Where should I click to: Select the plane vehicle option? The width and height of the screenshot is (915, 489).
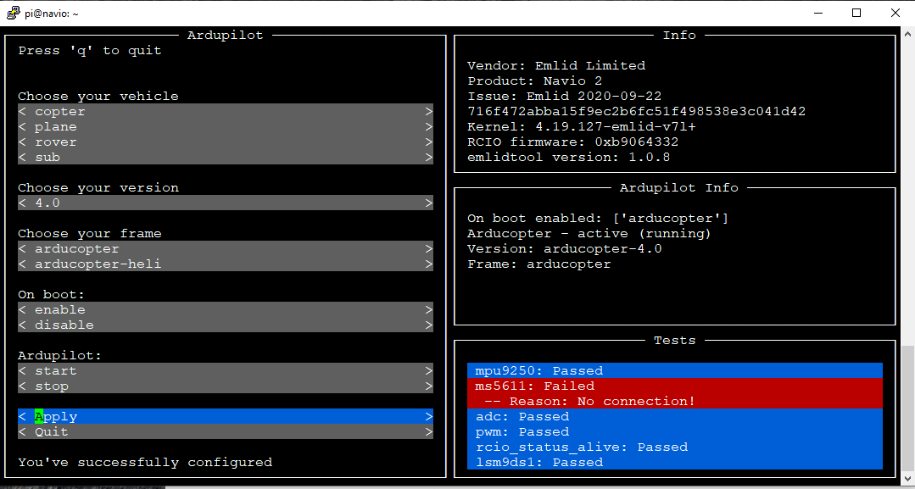pyautogui.click(x=226, y=126)
